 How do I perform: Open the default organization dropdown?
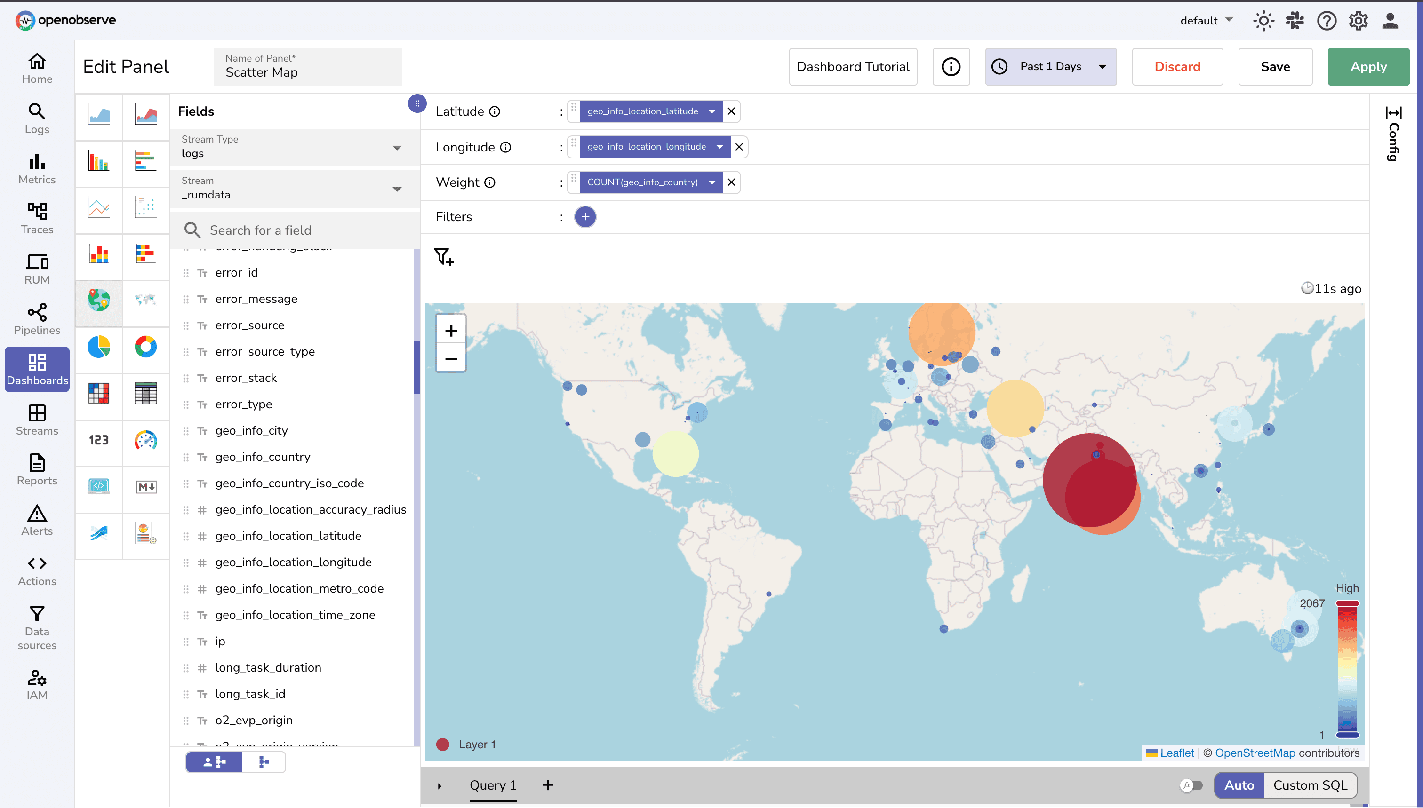click(x=1205, y=21)
